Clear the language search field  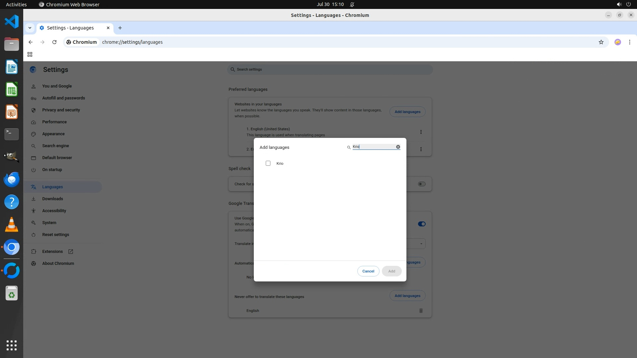pos(398,147)
